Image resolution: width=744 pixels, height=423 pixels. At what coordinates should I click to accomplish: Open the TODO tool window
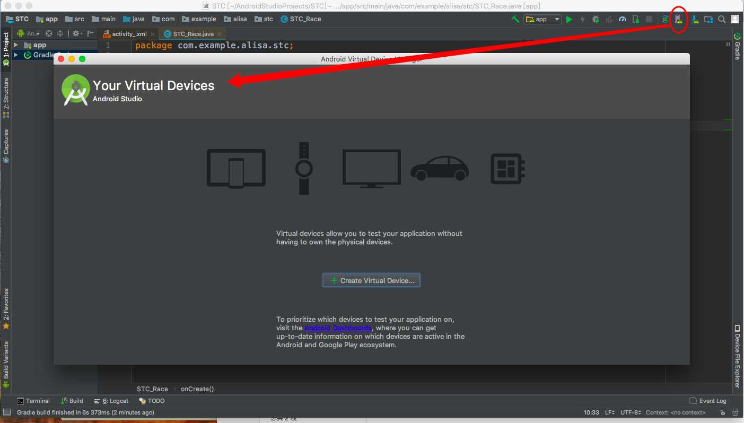click(152, 401)
